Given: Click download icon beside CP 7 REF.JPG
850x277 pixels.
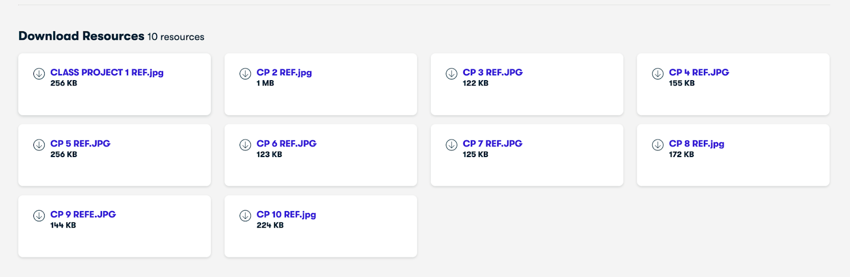Looking at the screenshot, I should (451, 145).
